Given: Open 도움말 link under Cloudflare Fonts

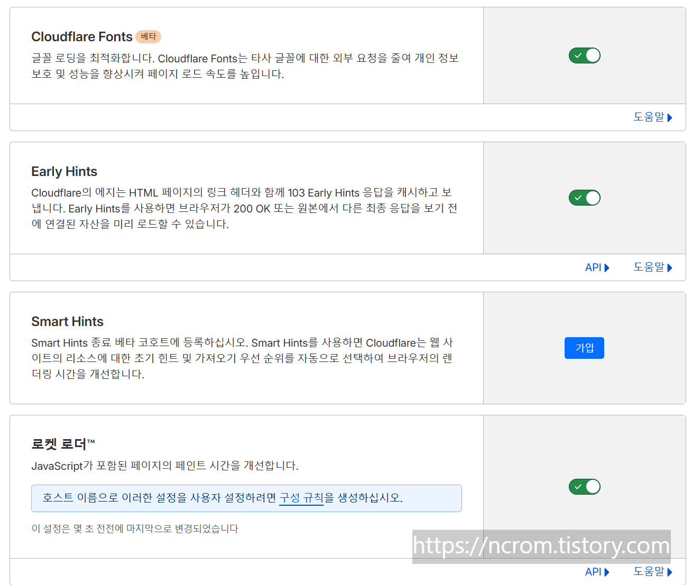Looking at the screenshot, I should click(653, 117).
